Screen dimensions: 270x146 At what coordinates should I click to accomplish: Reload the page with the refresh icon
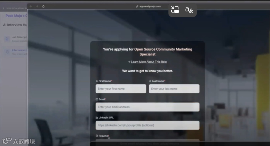(x=43, y=6)
